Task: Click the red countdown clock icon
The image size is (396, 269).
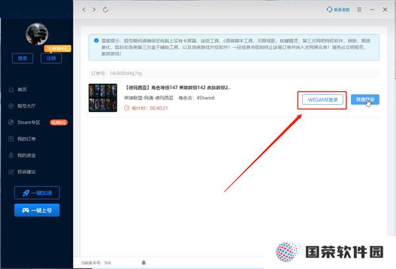Action: (127, 108)
